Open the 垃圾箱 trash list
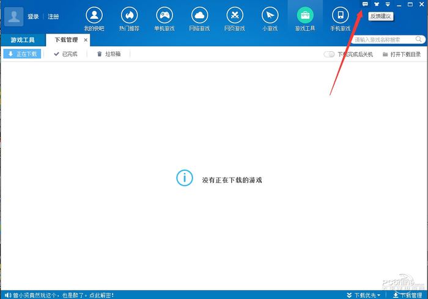 pos(109,54)
